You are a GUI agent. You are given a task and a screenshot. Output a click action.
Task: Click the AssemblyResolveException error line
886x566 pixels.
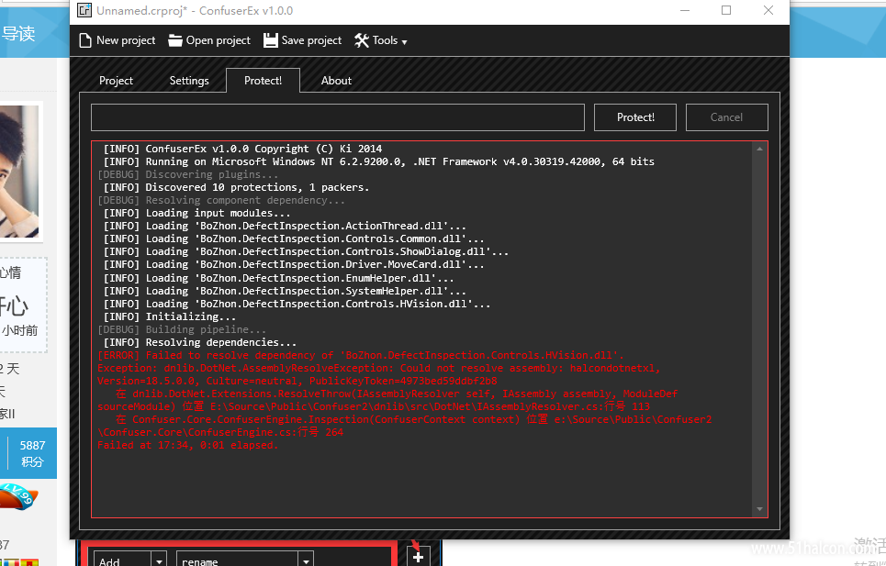click(x=378, y=369)
